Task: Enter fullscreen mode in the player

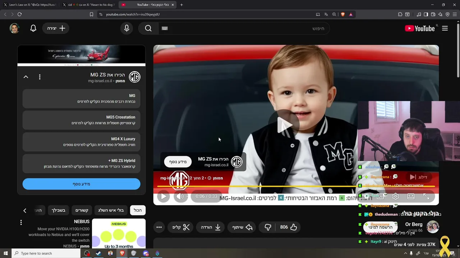Action: [426, 196]
